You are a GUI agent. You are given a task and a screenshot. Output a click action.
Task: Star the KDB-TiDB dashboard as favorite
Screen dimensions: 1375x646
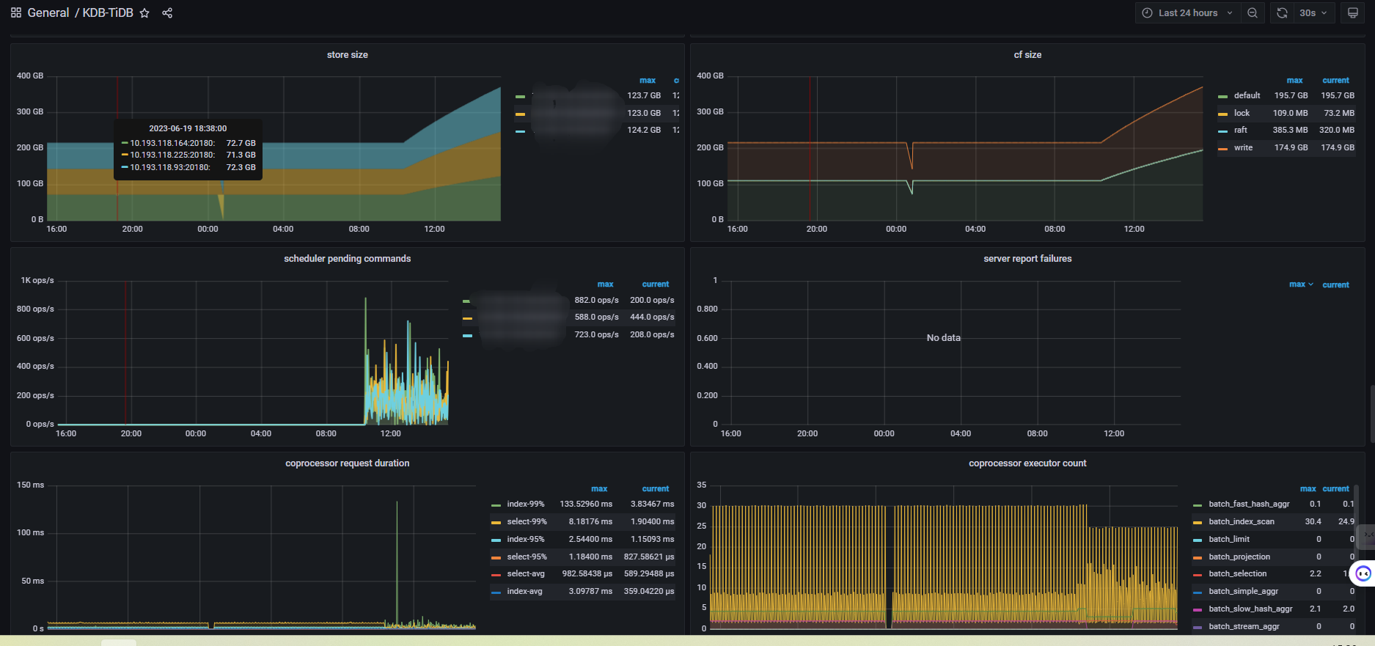[144, 13]
